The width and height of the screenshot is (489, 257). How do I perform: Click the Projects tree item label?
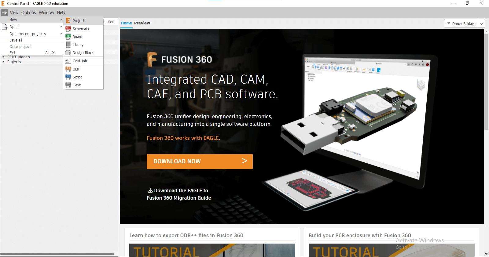pyautogui.click(x=14, y=62)
